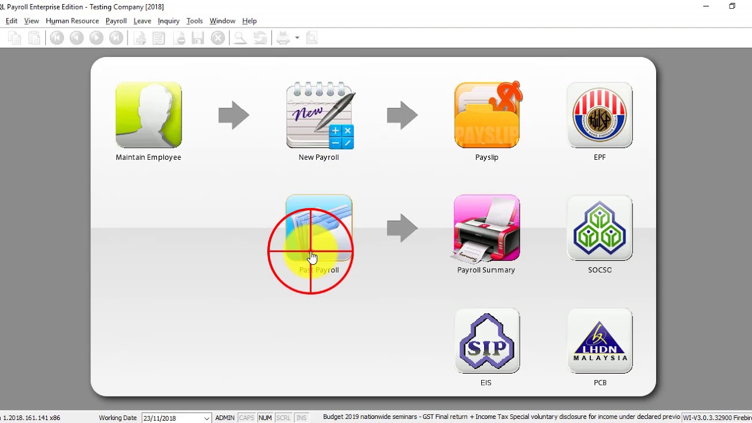Click the Find magnifier toolbar icon
Viewport: 752px width, 423px height.
point(240,38)
